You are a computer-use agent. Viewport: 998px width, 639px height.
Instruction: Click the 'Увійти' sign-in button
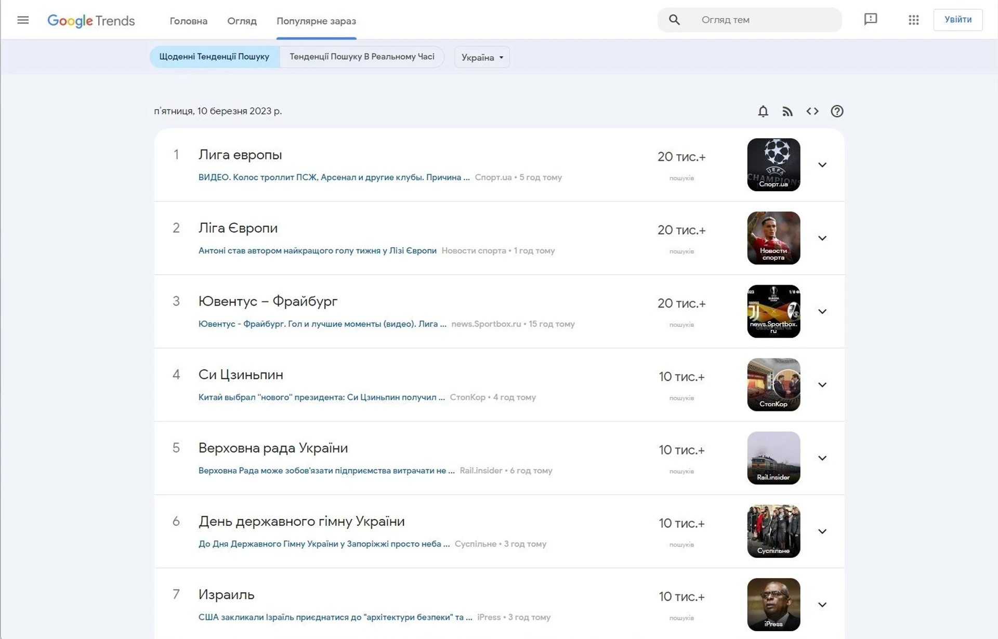(x=958, y=20)
